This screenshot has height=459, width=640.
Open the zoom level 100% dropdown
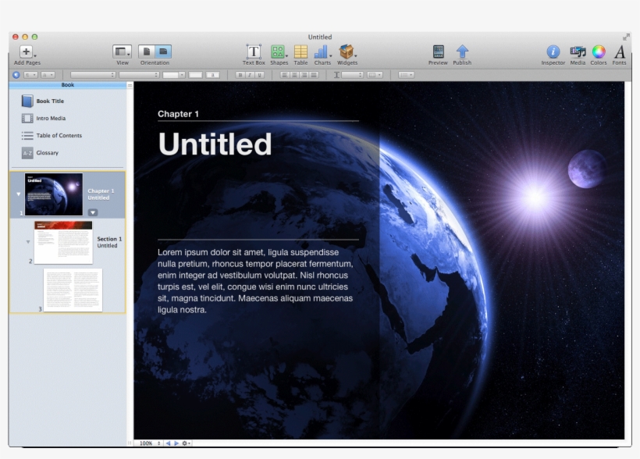click(x=148, y=443)
